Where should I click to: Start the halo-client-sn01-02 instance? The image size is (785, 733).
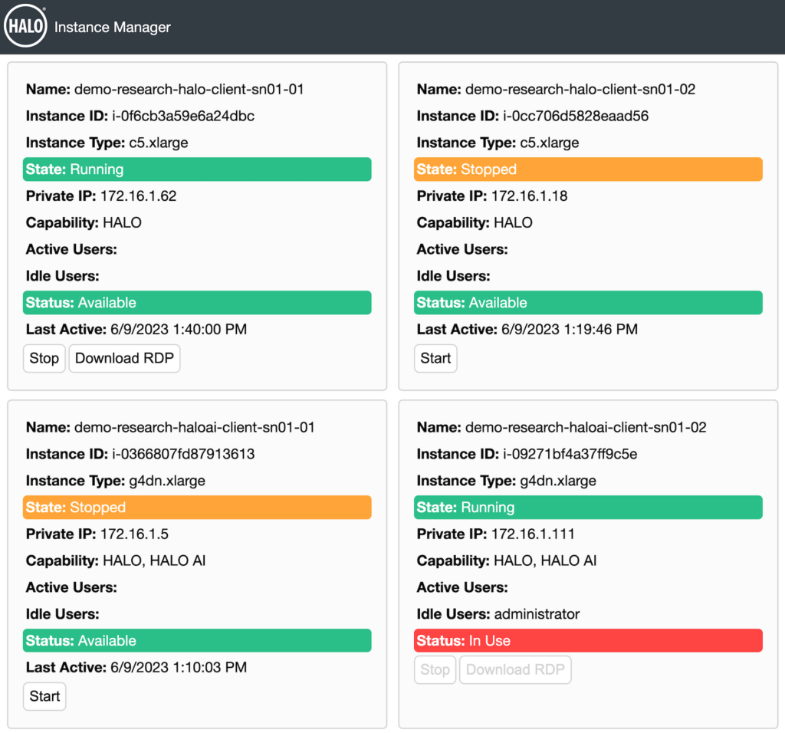[435, 359]
